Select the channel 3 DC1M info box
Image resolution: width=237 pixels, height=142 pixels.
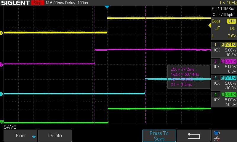(224, 83)
